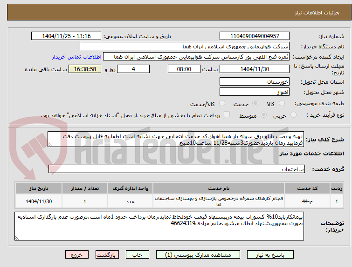This screenshot has width=352, height=267.
Task: Click the remaining days field showing 4
Action: (133, 69)
